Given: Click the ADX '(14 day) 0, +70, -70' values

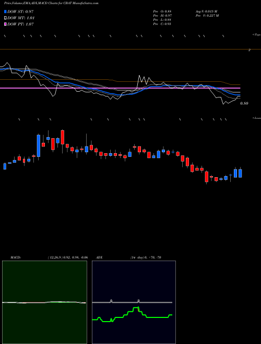Looking at the screenshot, I should click(146, 257).
